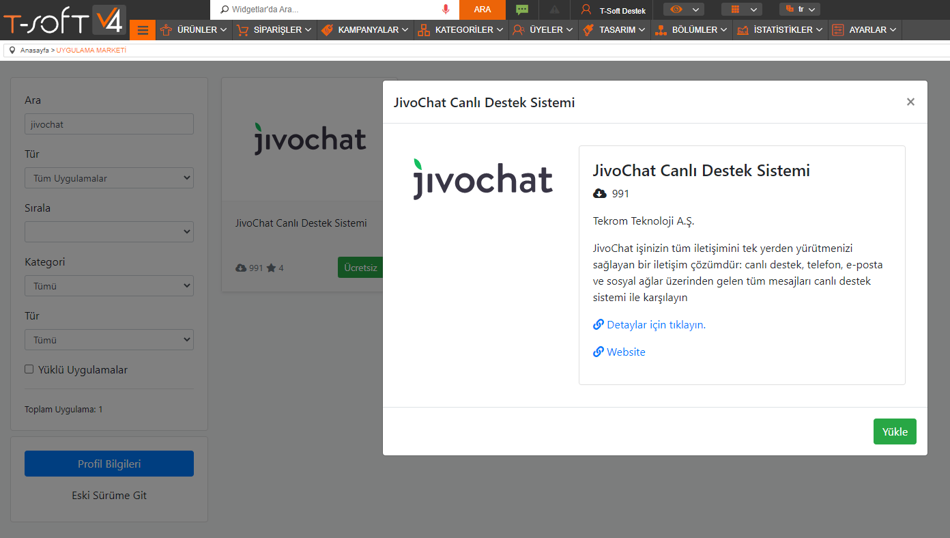Viewport: 950px width, 538px height.
Task: Open the ÜYELER menu
Action: [x=543, y=30]
